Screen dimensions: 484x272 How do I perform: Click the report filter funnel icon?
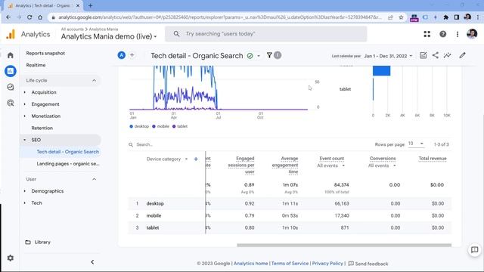(x=269, y=55)
